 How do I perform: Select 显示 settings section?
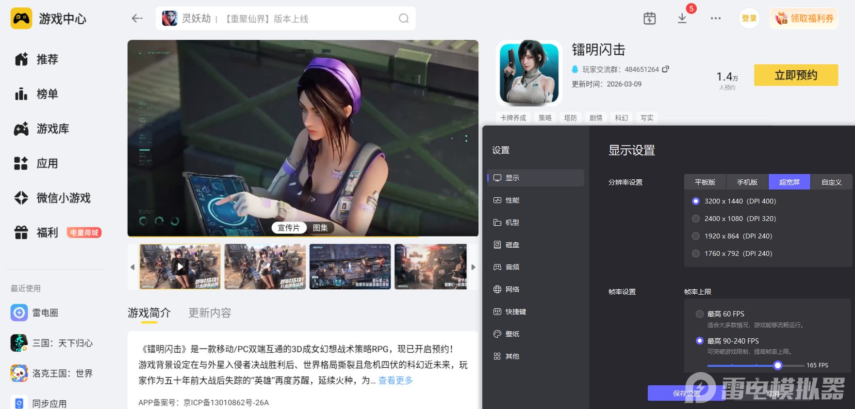point(536,178)
